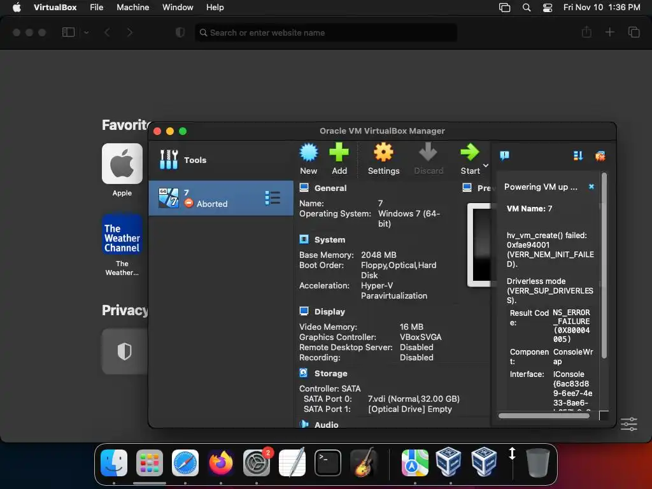This screenshot has height=489, width=652.
Task: Open Terminal from the Dock
Action: click(328, 463)
